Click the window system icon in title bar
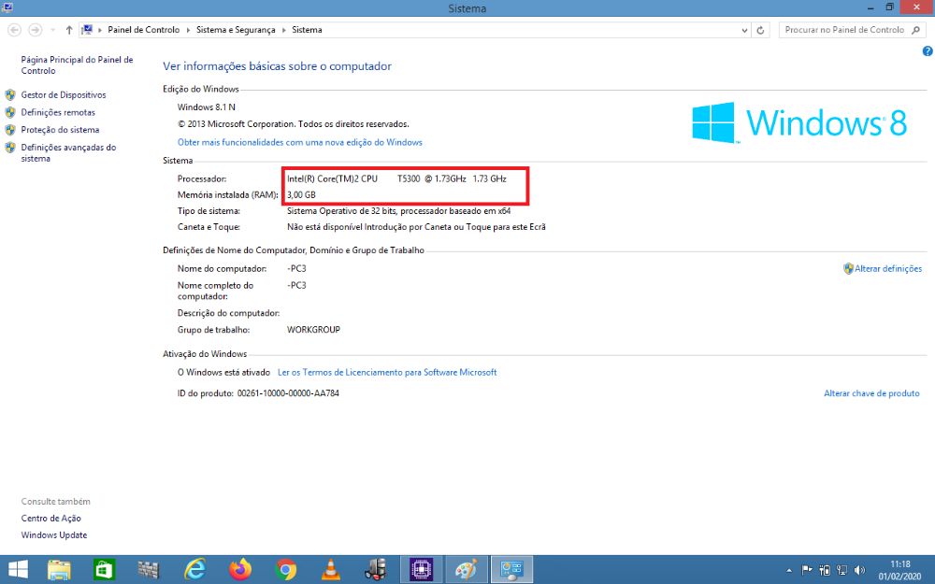This screenshot has height=584, width=935. pyautogui.click(x=7, y=7)
